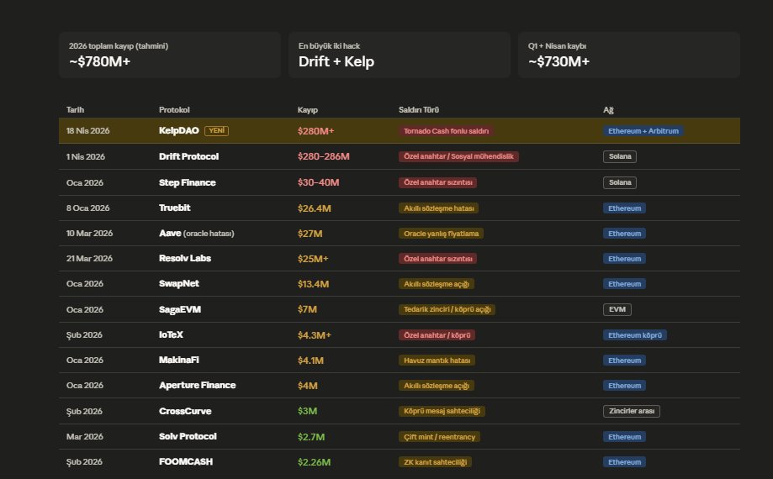773x479 pixels.
Task: Sort by the Kayıp column header
Action: click(x=307, y=110)
